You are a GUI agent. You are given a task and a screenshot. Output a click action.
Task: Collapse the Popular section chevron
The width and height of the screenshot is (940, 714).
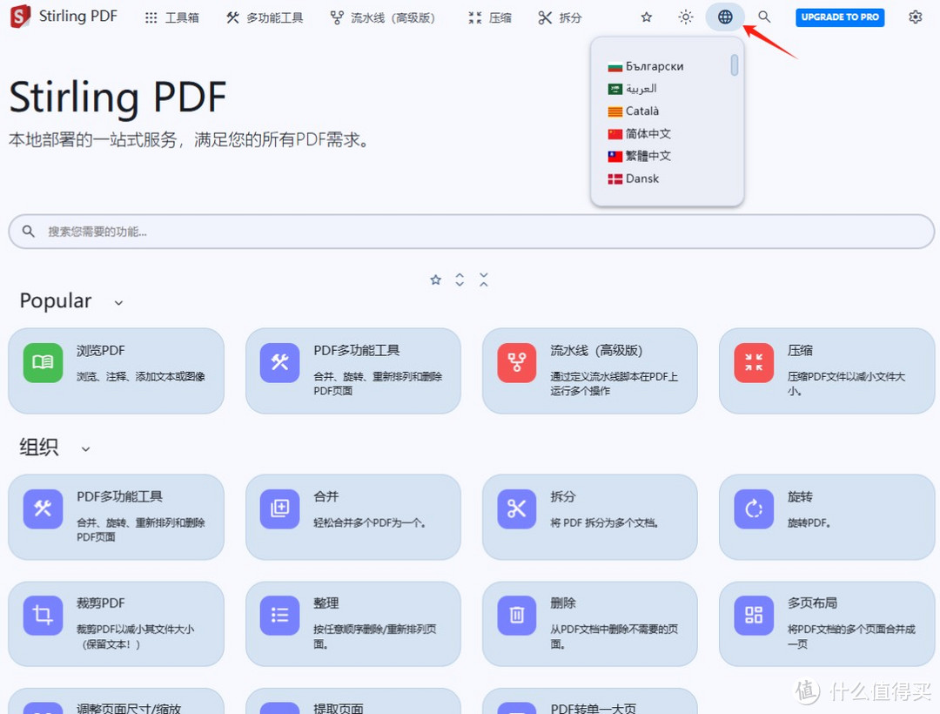click(118, 303)
